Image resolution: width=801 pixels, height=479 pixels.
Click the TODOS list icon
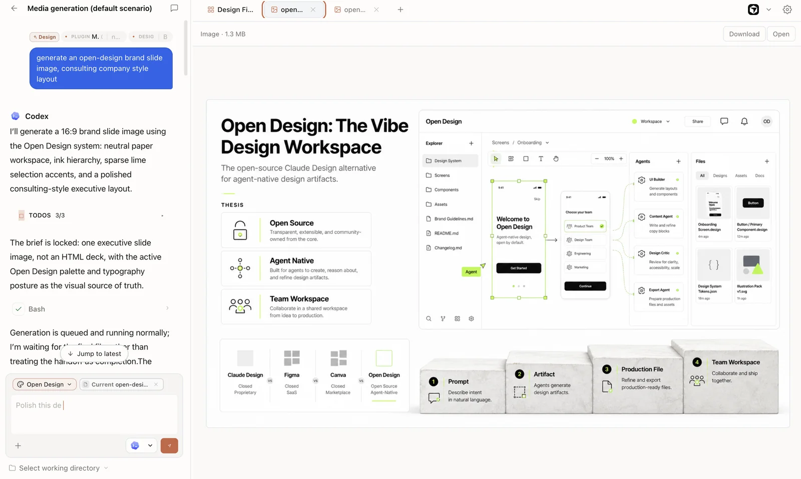point(22,215)
